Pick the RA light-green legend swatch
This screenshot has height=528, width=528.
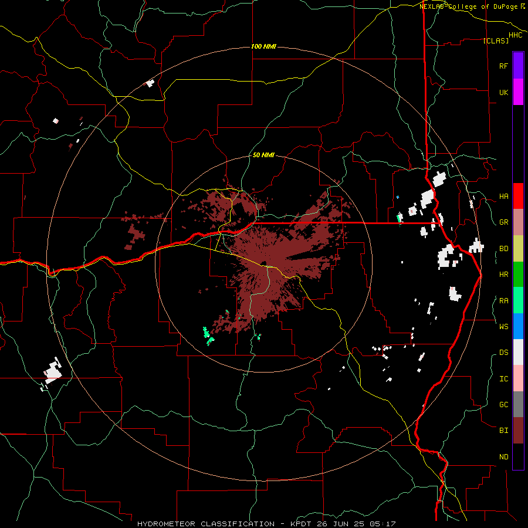(518, 300)
